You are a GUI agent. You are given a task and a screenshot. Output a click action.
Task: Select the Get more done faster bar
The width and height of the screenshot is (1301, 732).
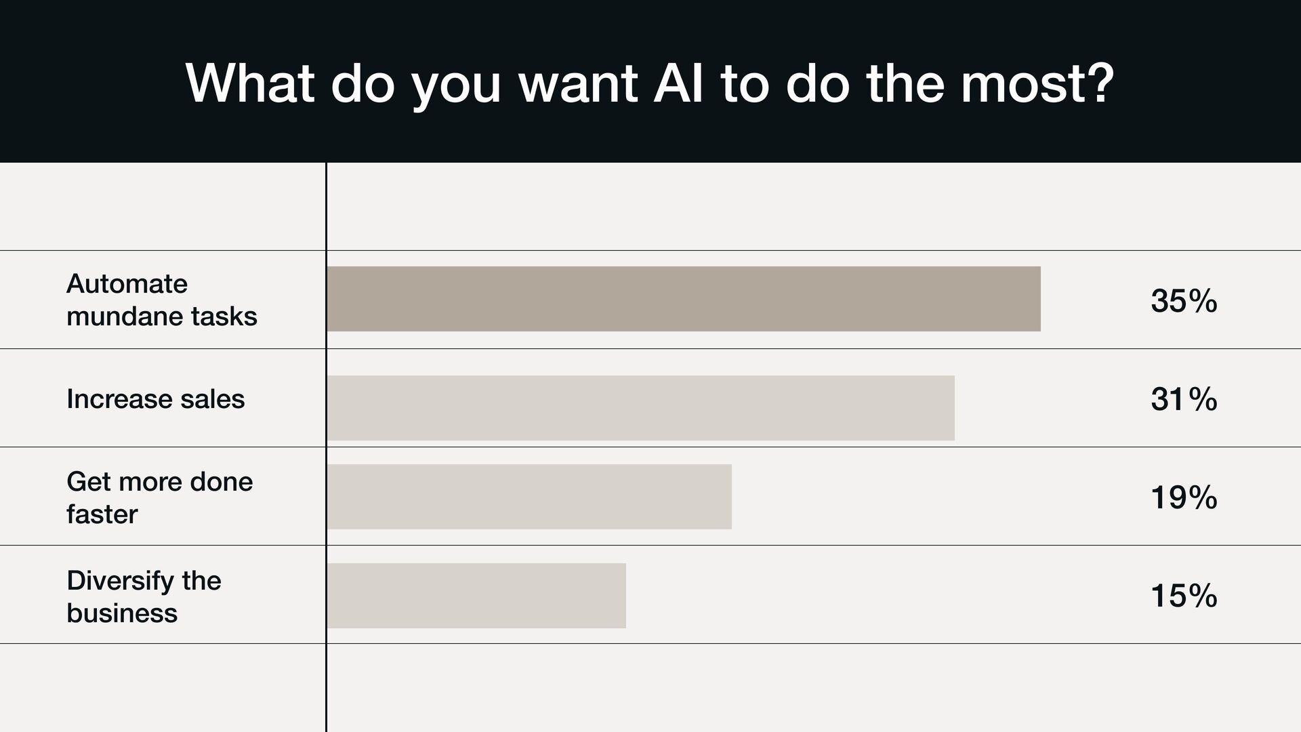(529, 497)
